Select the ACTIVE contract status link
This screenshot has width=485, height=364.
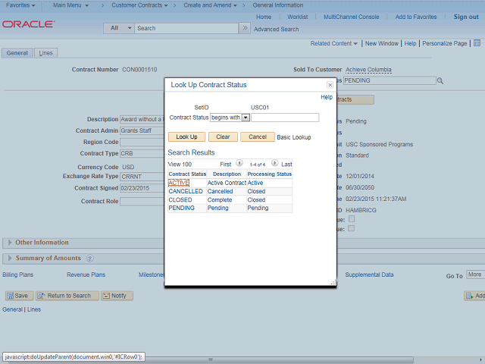[x=179, y=183]
